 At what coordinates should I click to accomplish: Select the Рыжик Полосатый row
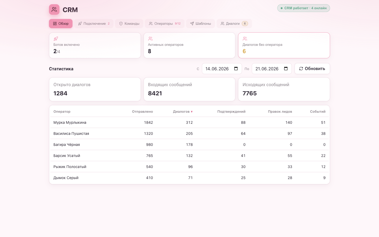(x=189, y=167)
